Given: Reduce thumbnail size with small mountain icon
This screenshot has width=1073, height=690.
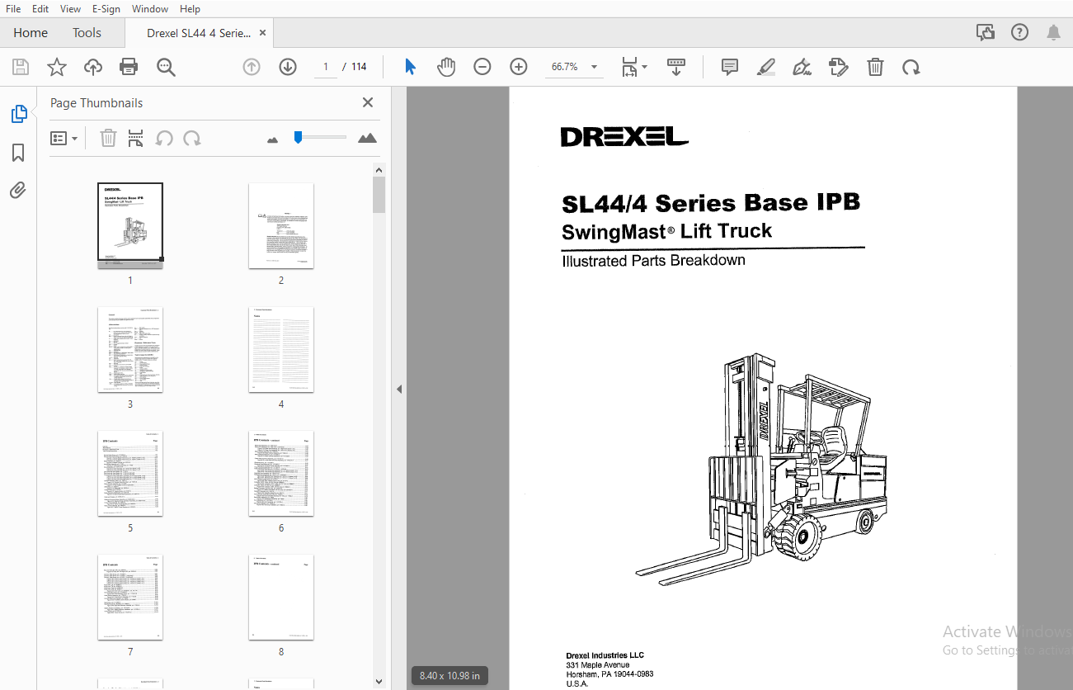Looking at the screenshot, I should (x=273, y=139).
